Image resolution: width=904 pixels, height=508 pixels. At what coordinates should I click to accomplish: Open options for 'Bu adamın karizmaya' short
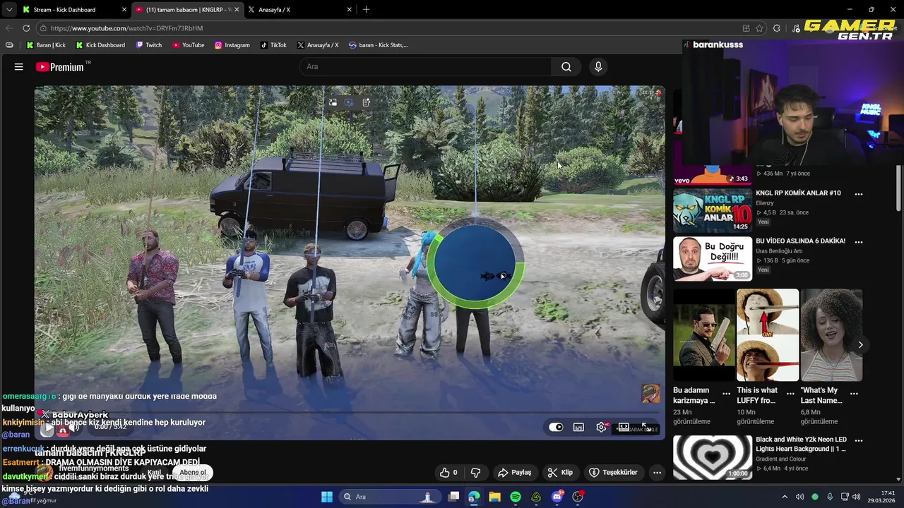click(726, 394)
